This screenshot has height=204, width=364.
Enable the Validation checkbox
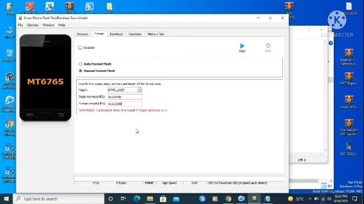[80, 48]
